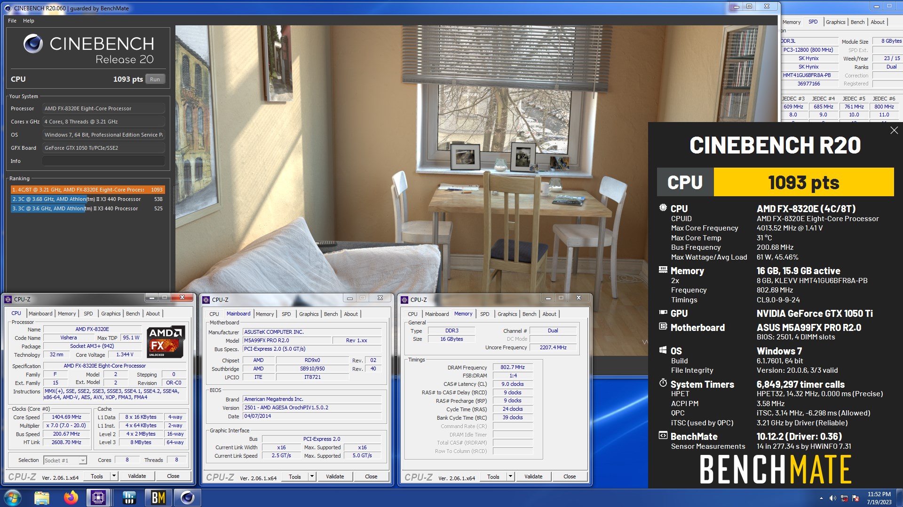Click the Memory module icon in BenchMate panel
The image size is (903, 507).
click(663, 270)
